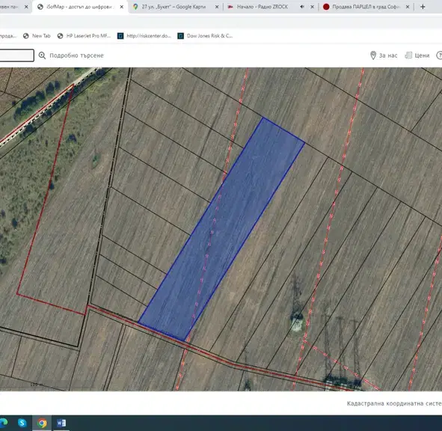Open Microsoft Word from the taskbar
This screenshot has height=431, width=442.
coord(61,423)
